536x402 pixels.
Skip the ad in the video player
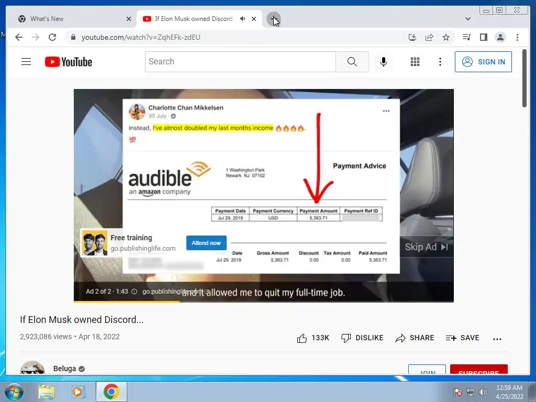click(426, 247)
